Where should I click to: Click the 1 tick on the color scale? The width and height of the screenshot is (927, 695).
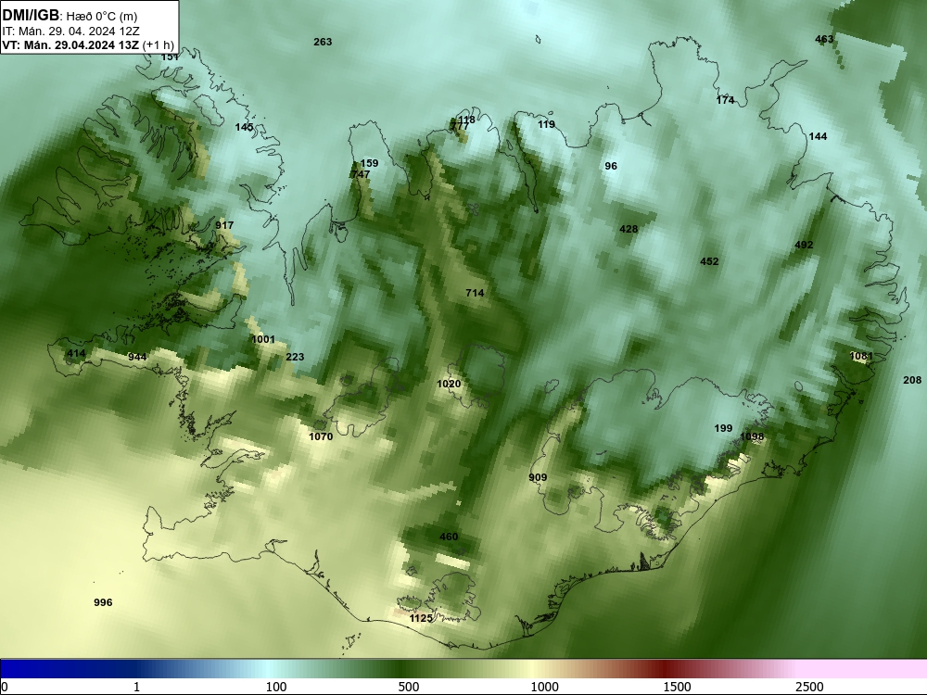point(136,687)
